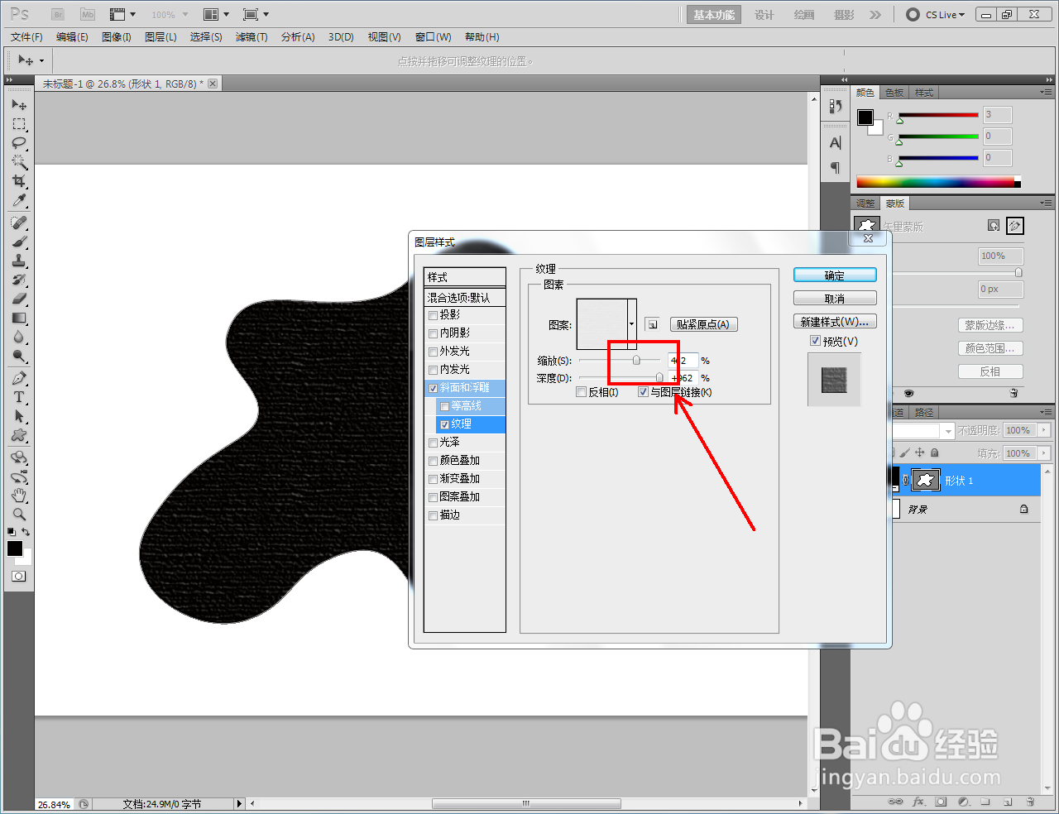Toggle the 反相 invert checkbox
The width and height of the screenshot is (1059, 814).
582,392
